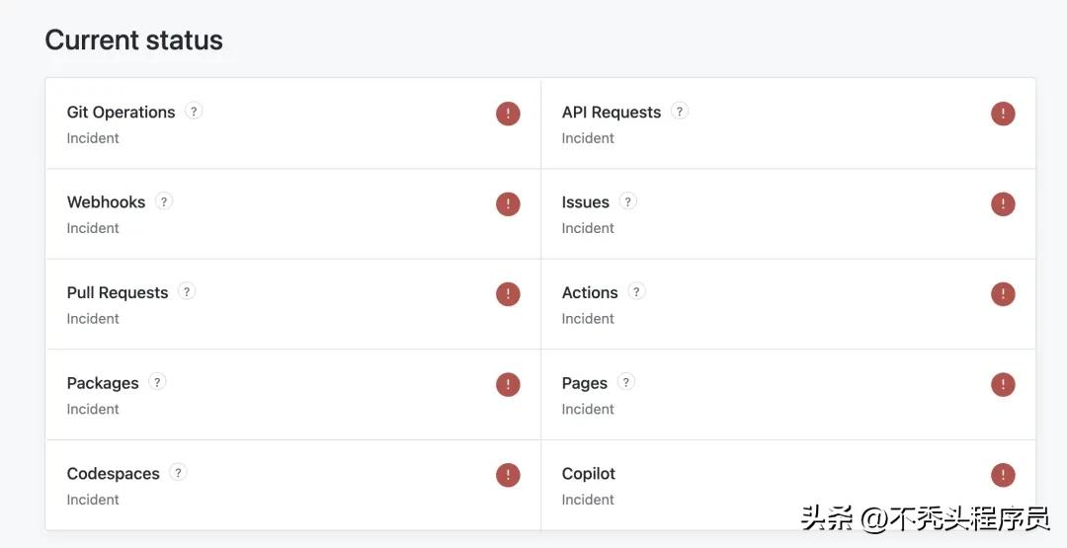The height and width of the screenshot is (548, 1067).
Task: Click the incident status icon for Copilot
Action: 1003,475
